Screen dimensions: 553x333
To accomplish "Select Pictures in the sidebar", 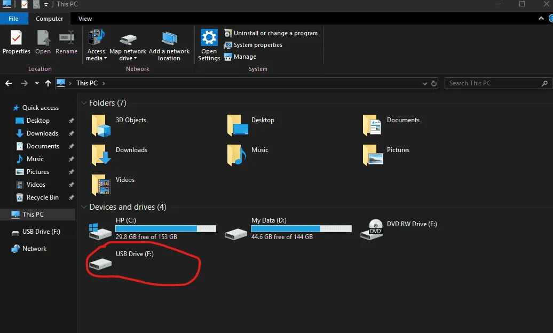I will pyautogui.click(x=33, y=172).
